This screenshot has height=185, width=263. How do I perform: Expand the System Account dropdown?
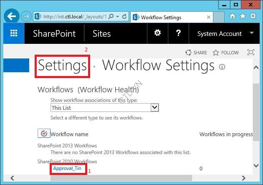point(251,33)
